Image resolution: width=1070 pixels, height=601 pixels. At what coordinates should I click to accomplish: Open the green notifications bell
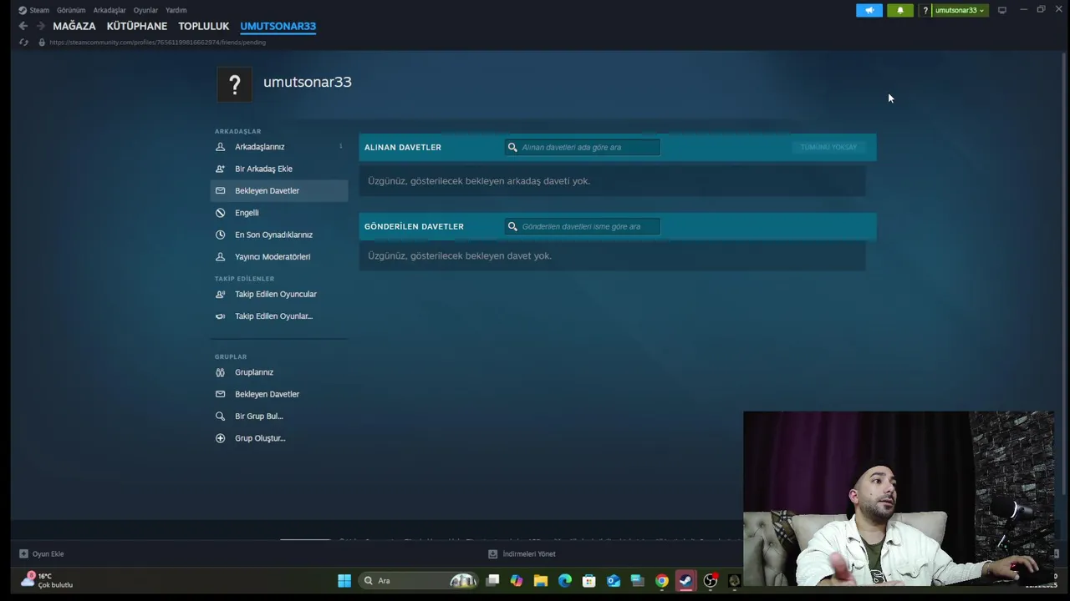900,10
